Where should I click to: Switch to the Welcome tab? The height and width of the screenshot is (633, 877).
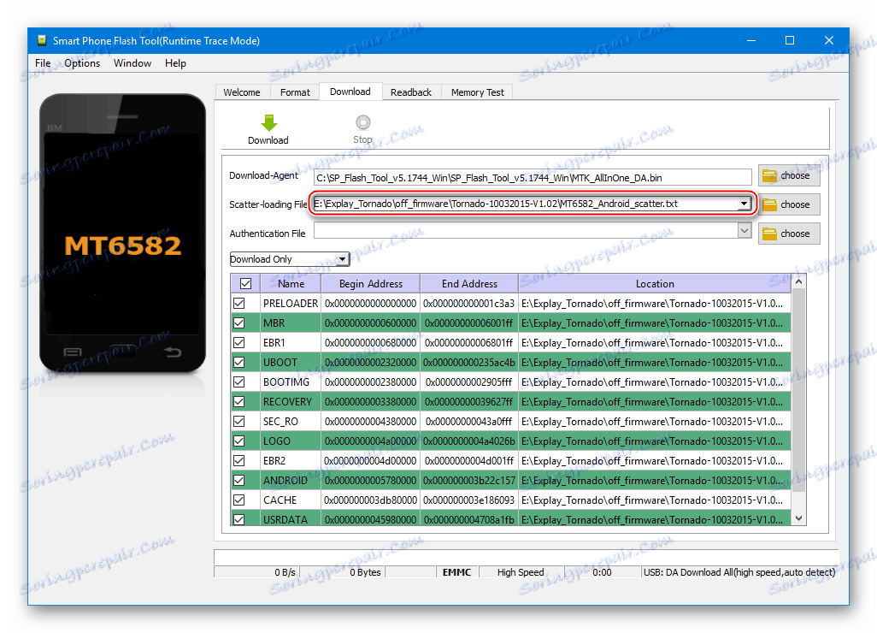tap(242, 92)
